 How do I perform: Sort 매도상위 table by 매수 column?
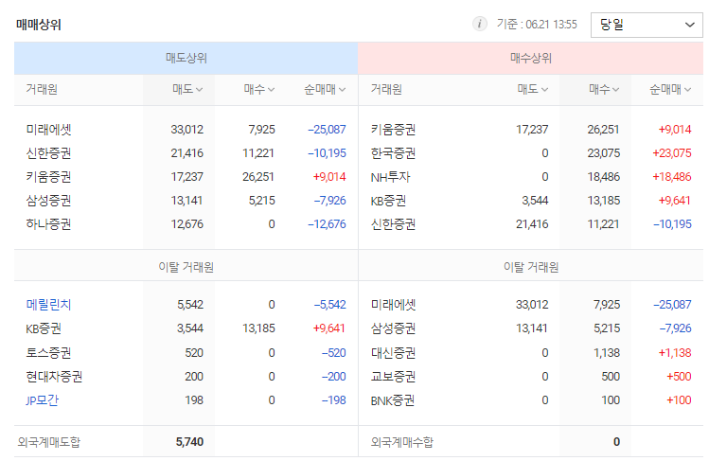(259, 90)
